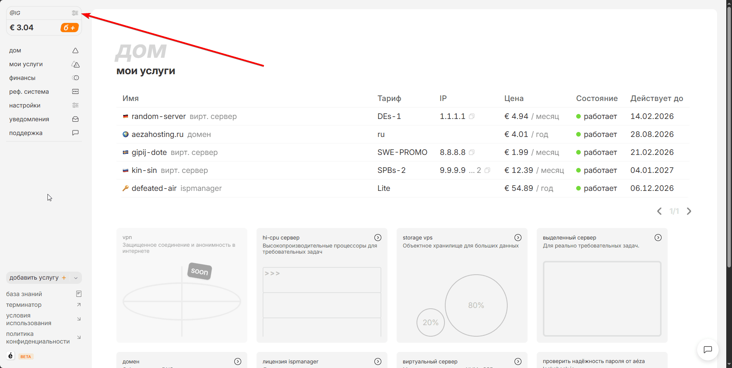Click the page vertical scrollbar
This screenshot has width=732, height=368.
coord(729,153)
